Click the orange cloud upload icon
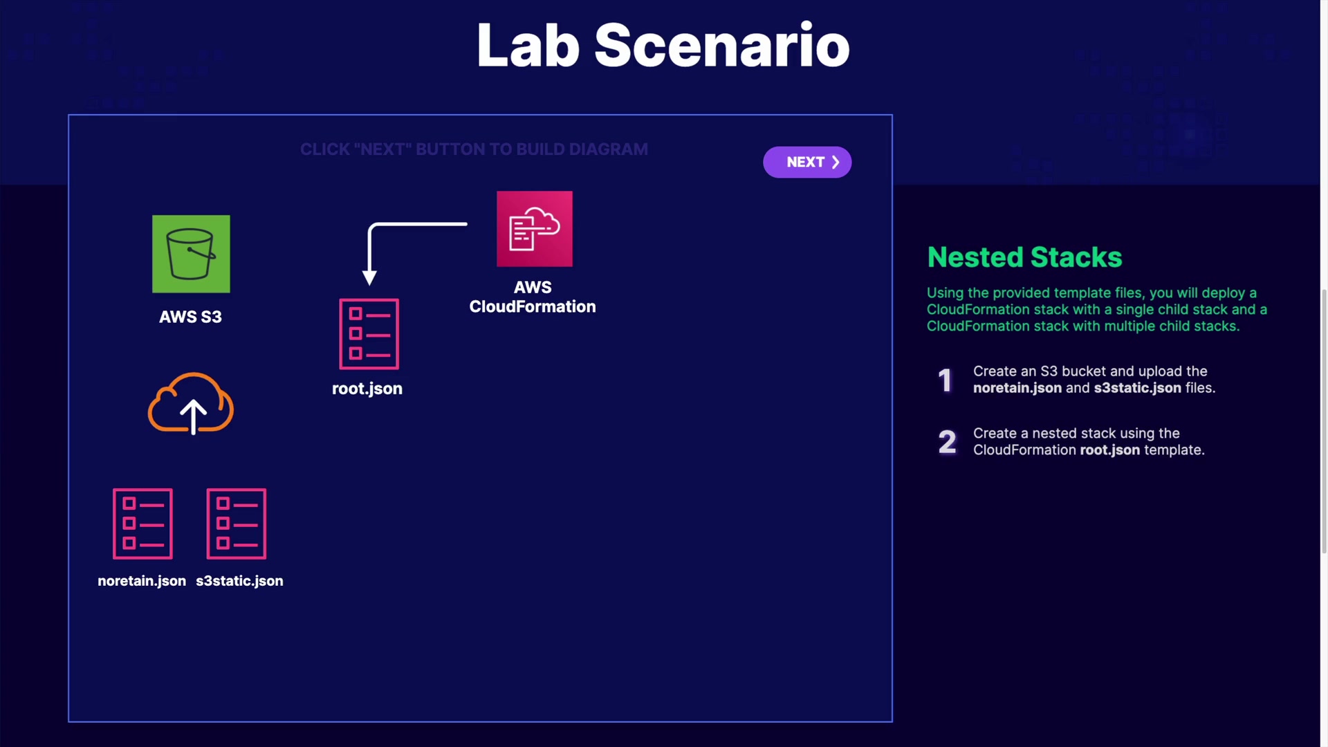Screen dimensions: 1328x747 coord(191,404)
